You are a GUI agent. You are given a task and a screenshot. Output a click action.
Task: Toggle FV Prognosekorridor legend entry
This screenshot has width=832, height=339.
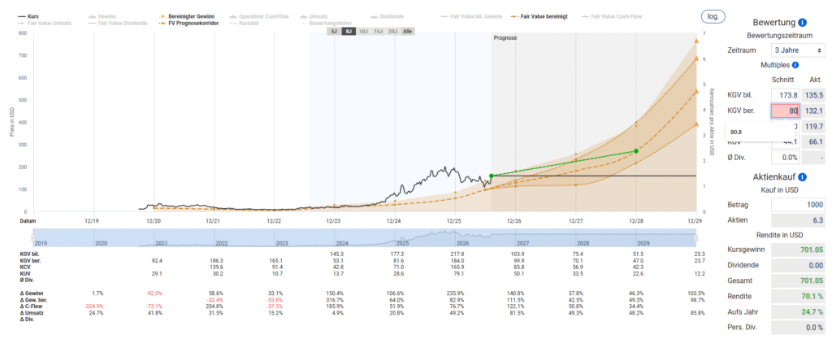coord(187,24)
